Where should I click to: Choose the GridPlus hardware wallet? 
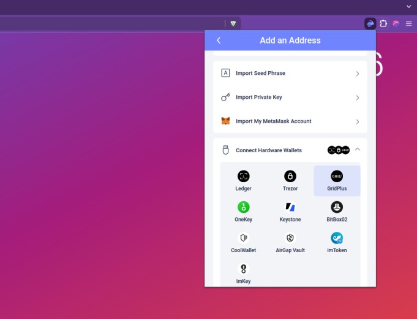click(x=337, y=181)
